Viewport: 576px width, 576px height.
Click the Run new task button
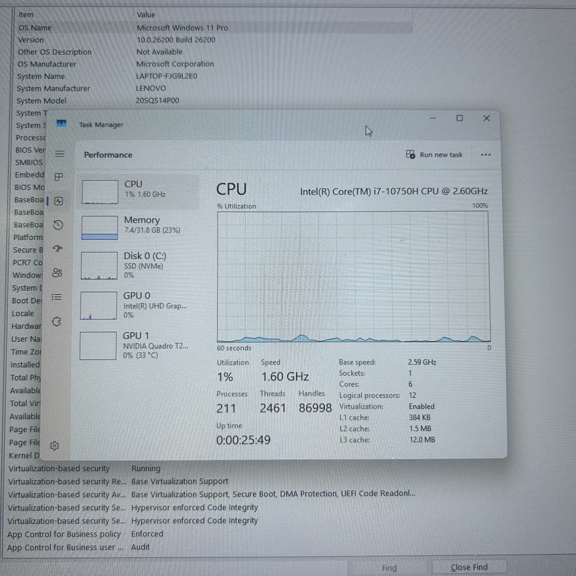pos(434,155)
